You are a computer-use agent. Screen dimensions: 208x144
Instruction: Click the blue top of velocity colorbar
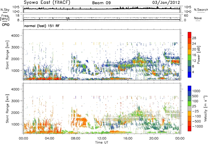pos(190,88)
